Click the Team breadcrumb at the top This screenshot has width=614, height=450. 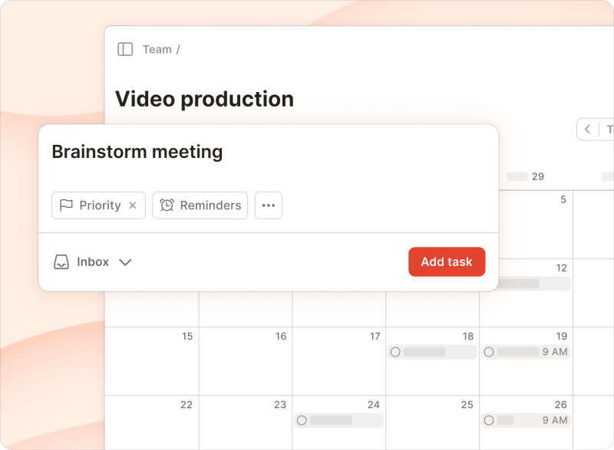coord(157,48)
